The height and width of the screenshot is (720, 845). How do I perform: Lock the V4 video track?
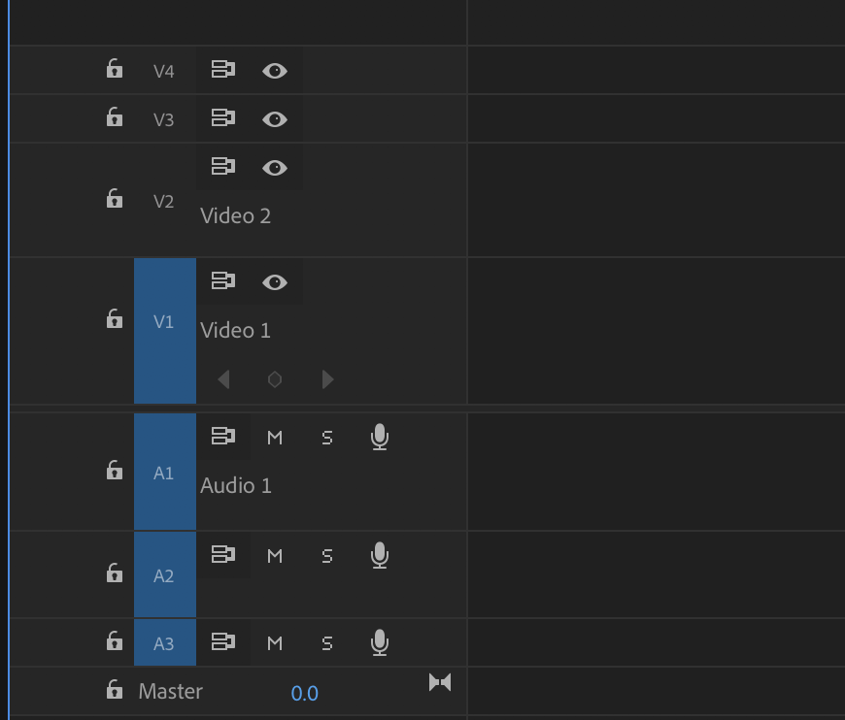[115, 69]
